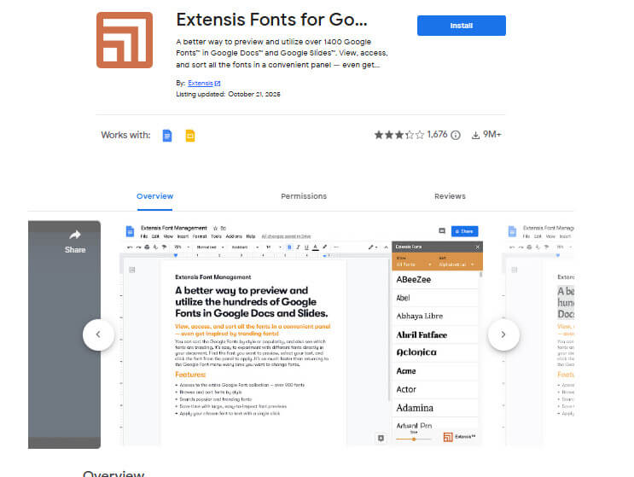Select the ABeeZee font

[x=435, y=279]
